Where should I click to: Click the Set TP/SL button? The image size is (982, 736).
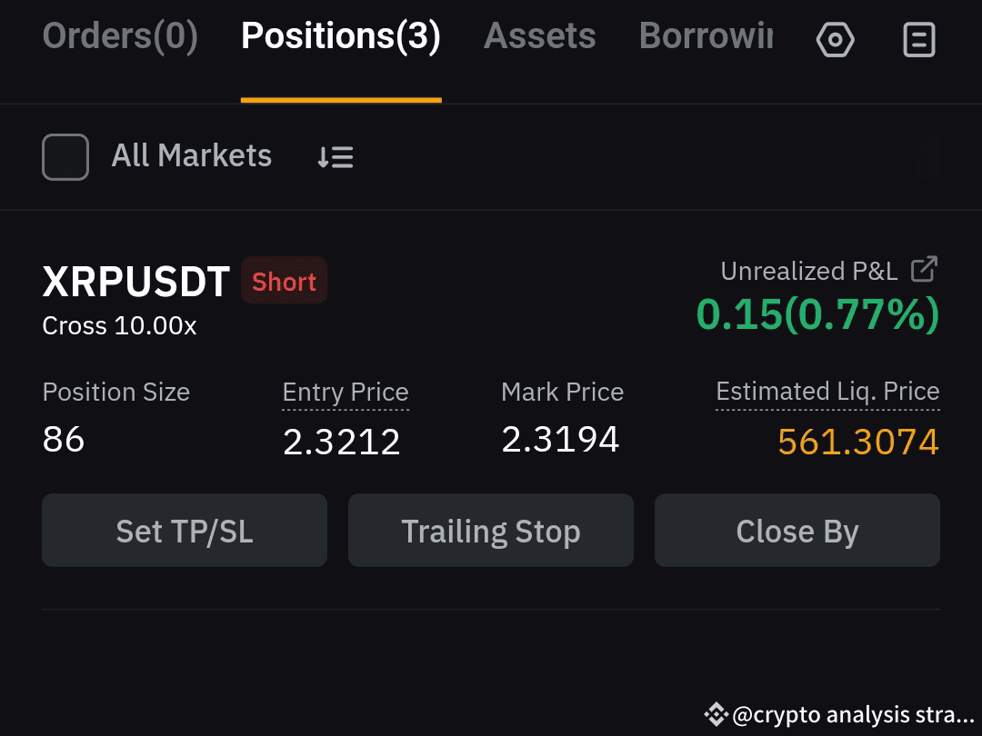point(184,530)
